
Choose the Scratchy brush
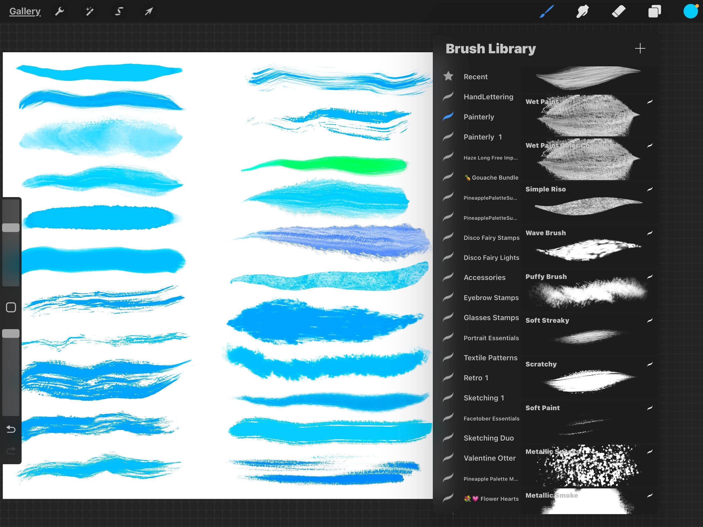(x=588, y=378)
